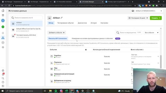Image resolution: width=166 pixels, height=93 pixels.
Task: Select the data sources triangle icon
Action: click(3, 38)
